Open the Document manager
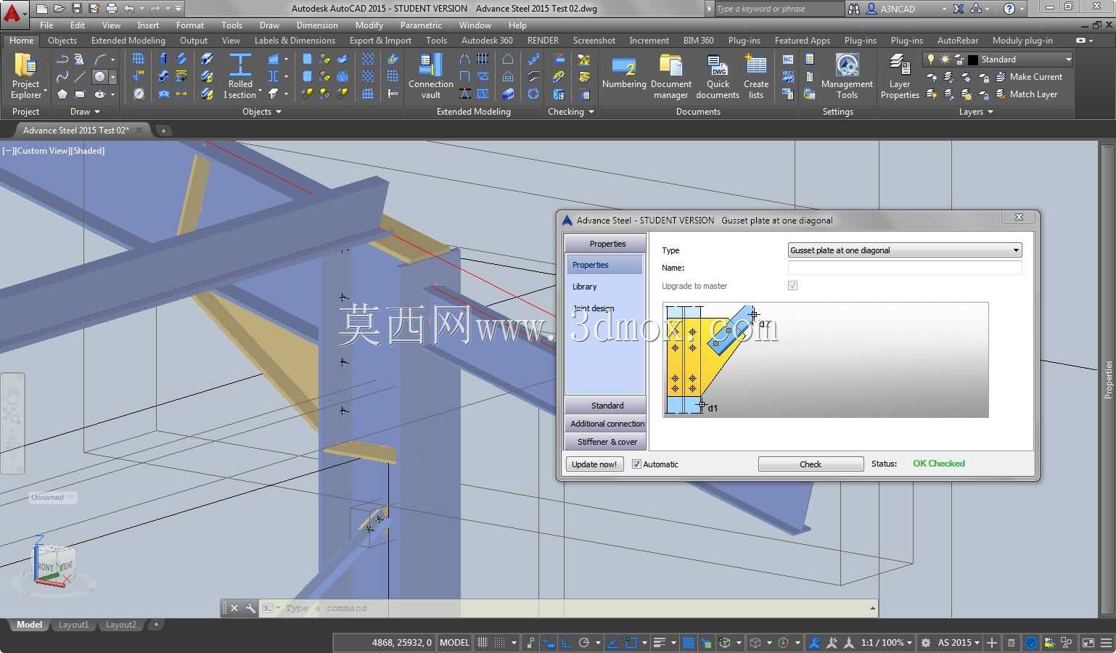This screenshot has height=653, width=1116. pos(670,76)
